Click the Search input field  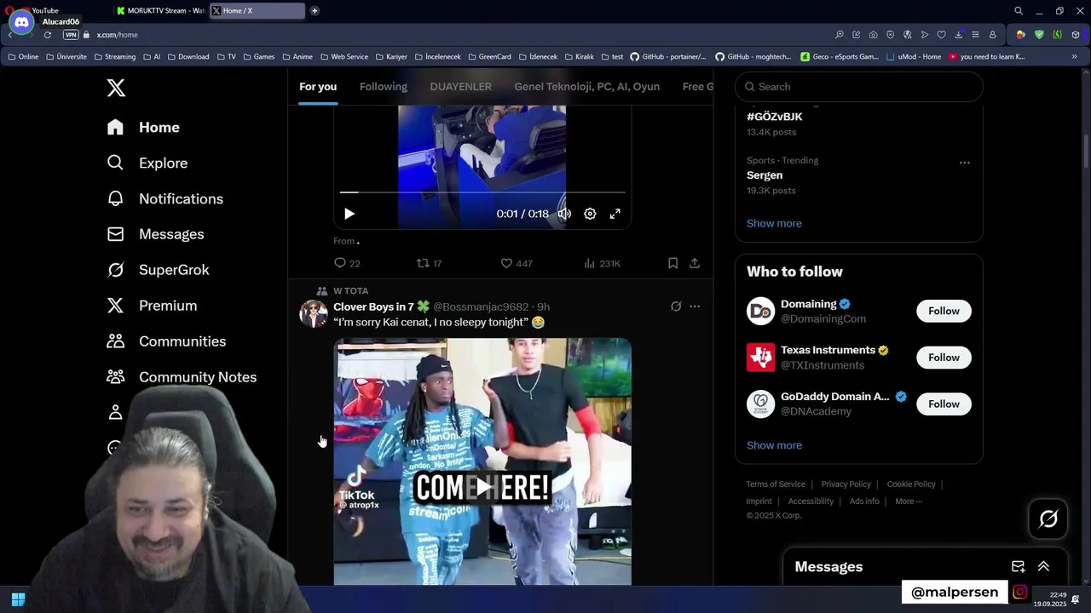pyautogui.click(x=859, y=87)
